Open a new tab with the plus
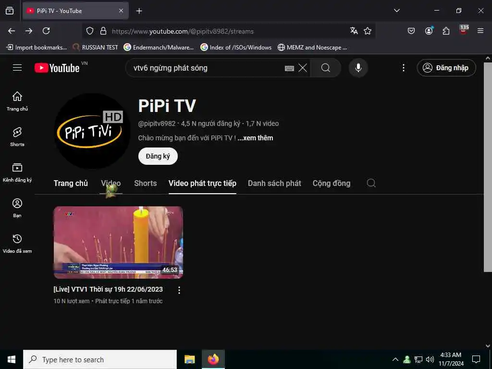This screenshot has width=492, height=369. click(139, 11)
